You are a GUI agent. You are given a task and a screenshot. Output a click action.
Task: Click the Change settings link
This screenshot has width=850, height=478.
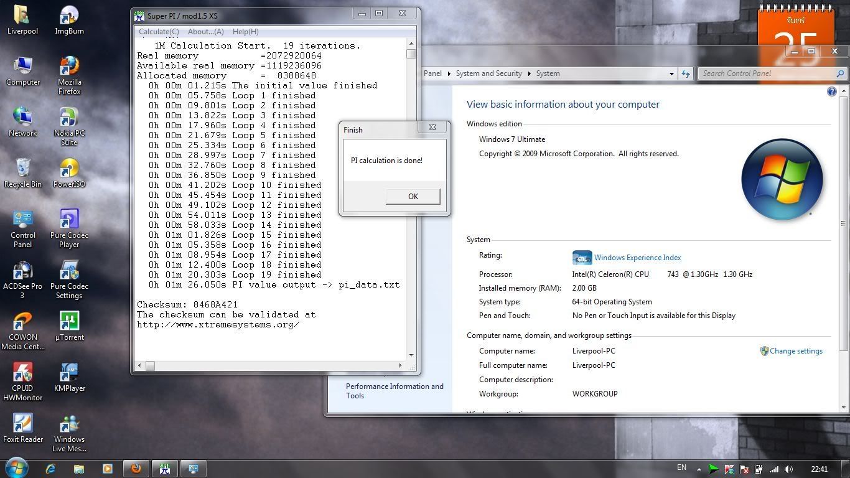(796, 351)
